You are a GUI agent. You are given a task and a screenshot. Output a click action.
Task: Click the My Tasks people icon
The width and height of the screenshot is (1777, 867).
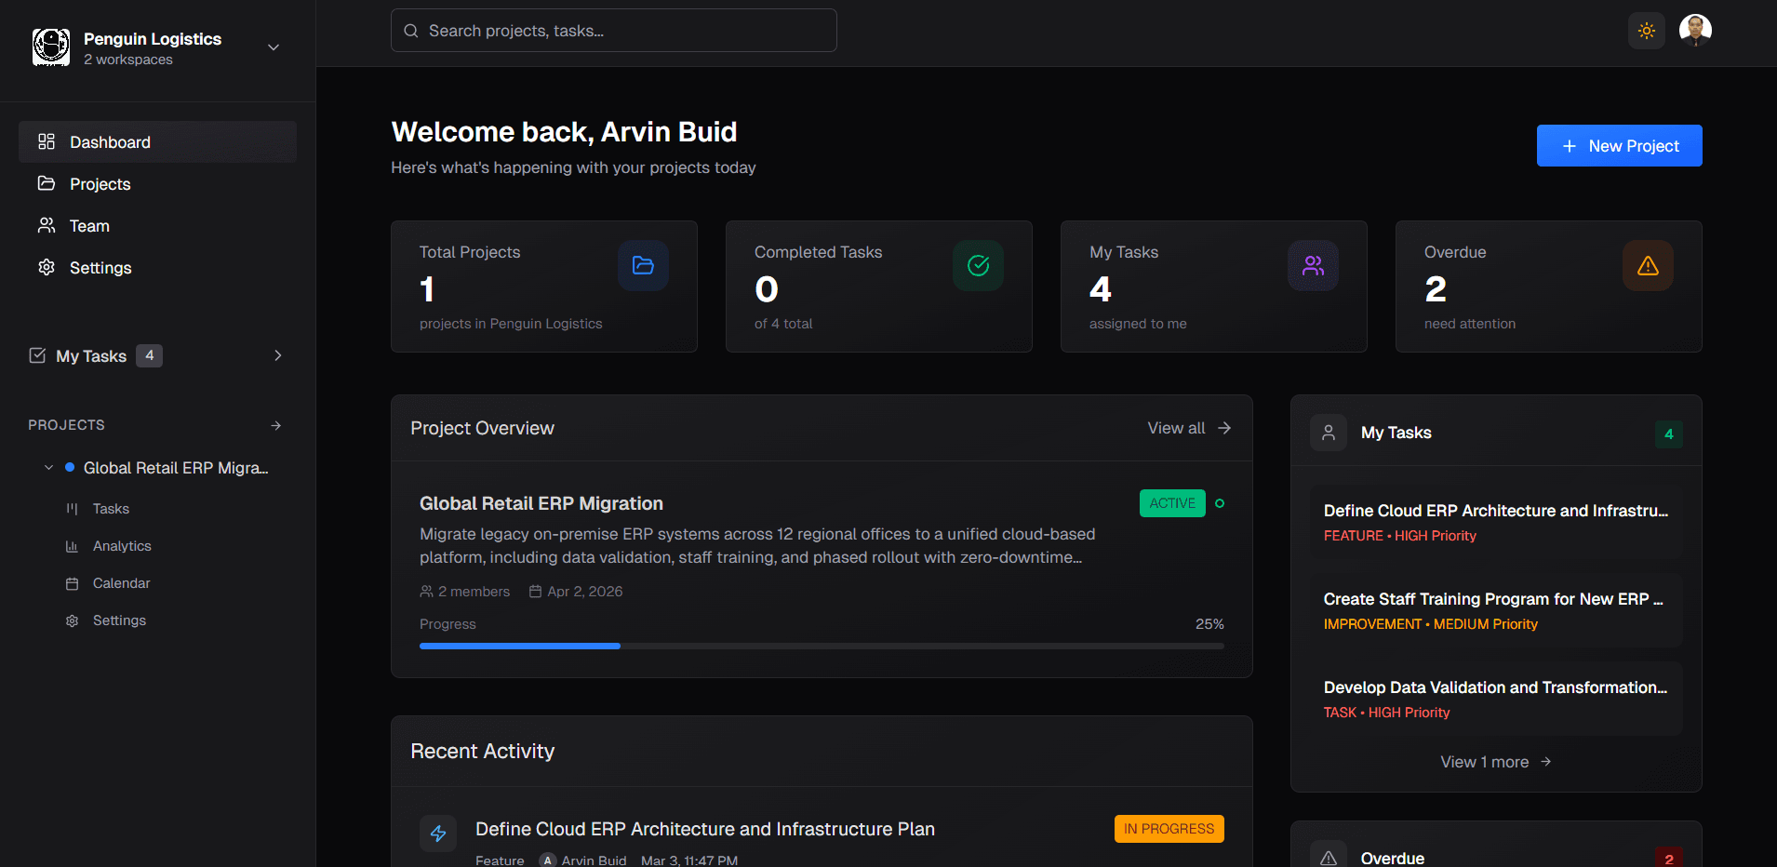(1313, 266)
